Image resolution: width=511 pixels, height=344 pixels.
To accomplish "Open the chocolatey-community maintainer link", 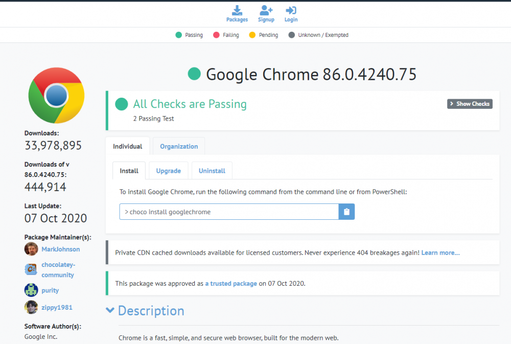I will (58, 270).
